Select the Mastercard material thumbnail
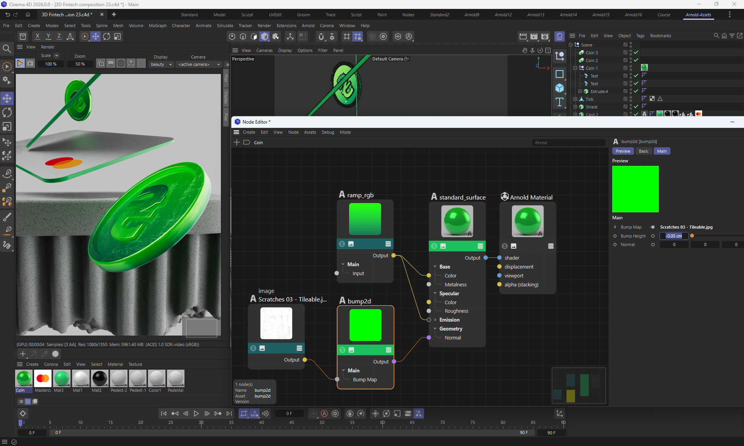The width and height of the screenshot is (744, 446). (x=43, y=379)
